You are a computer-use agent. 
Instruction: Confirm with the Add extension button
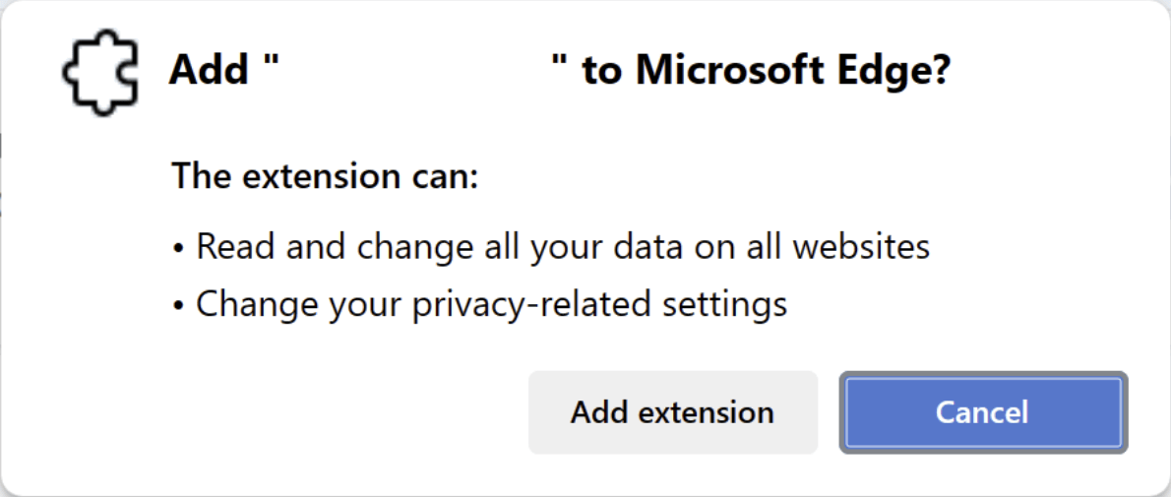(673, 412)
